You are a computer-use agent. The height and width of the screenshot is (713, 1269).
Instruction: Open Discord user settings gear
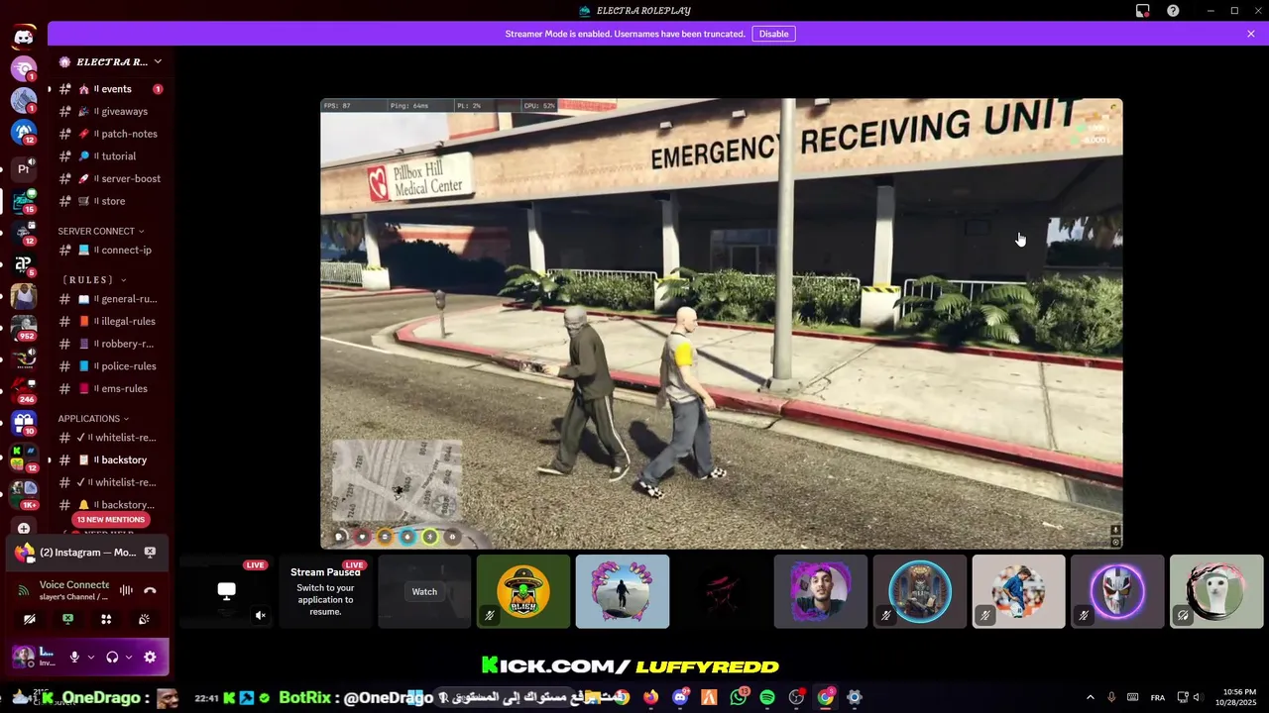pos(150,657)
